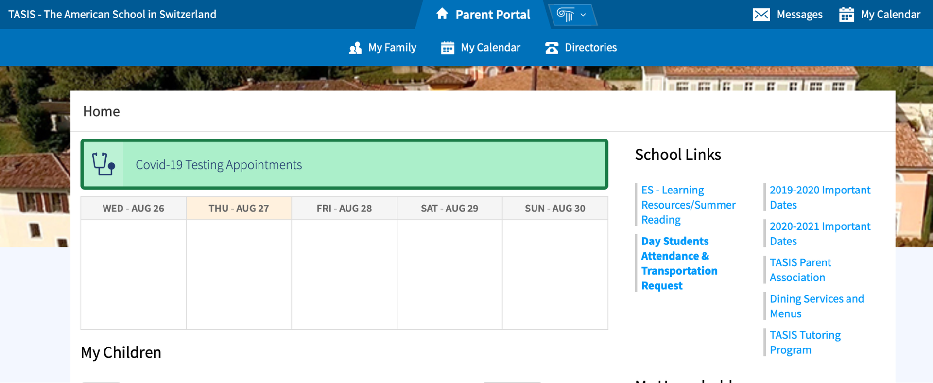This screenshot has height=383, width=933.
Task: Click the Directories telephone icon
Action: [x=552, y=48]
